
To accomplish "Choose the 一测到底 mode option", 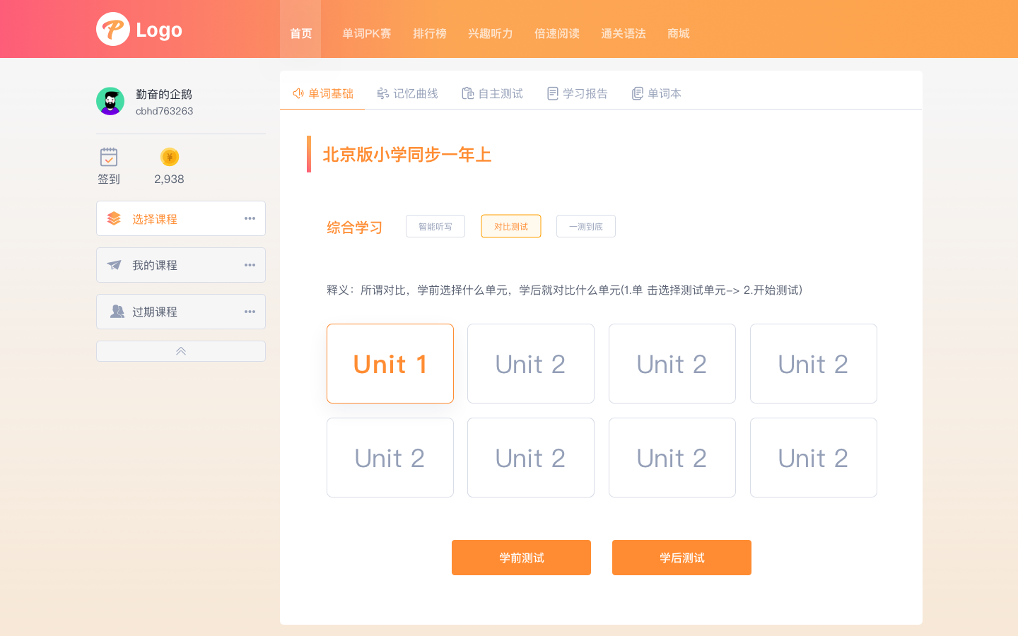I will click(x=586, y=226).
